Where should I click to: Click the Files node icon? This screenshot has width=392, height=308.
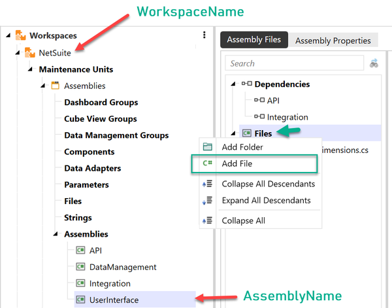[x=246, y=133]
